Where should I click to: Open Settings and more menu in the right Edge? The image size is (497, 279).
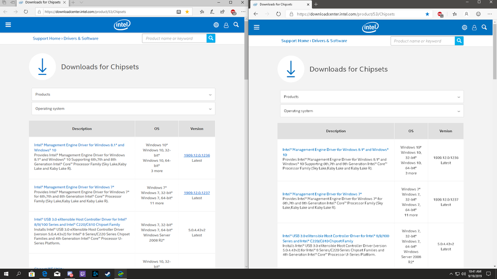coord(490,14)
